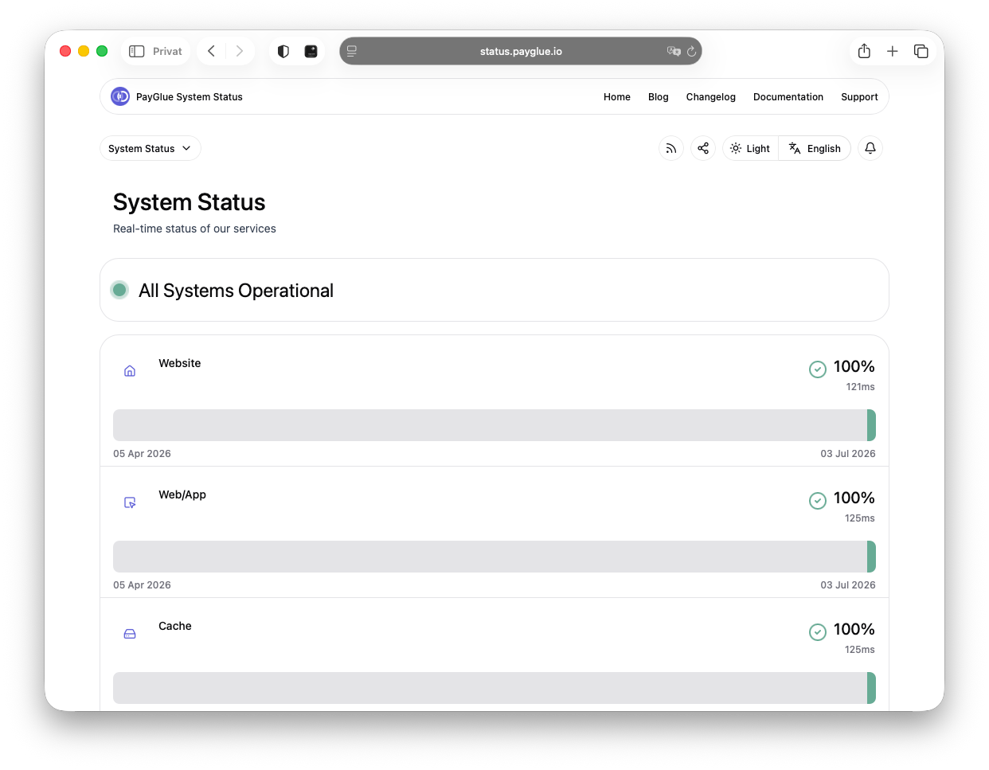This screenshot has width=989, height=770.
Task: Click the Website operational checkmark icon
Action: [x=818, y=369]
